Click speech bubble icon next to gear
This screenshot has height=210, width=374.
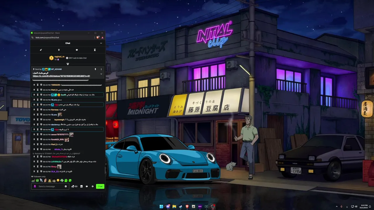[x=87, y=186]
